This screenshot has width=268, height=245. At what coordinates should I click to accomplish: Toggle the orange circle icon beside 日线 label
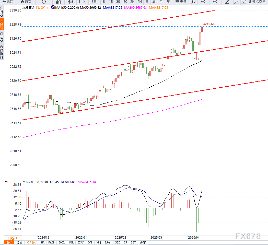[48, 8]
